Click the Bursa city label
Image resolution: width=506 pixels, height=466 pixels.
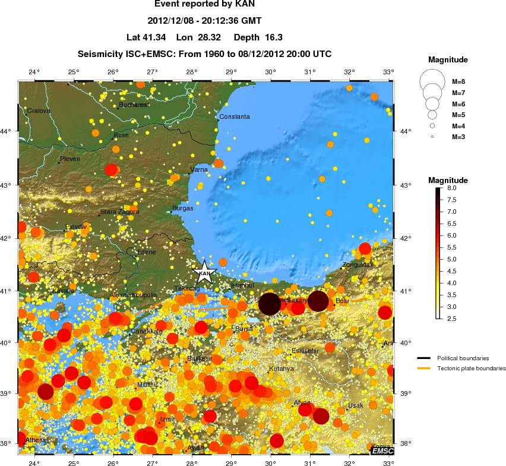tap(244, 329)
